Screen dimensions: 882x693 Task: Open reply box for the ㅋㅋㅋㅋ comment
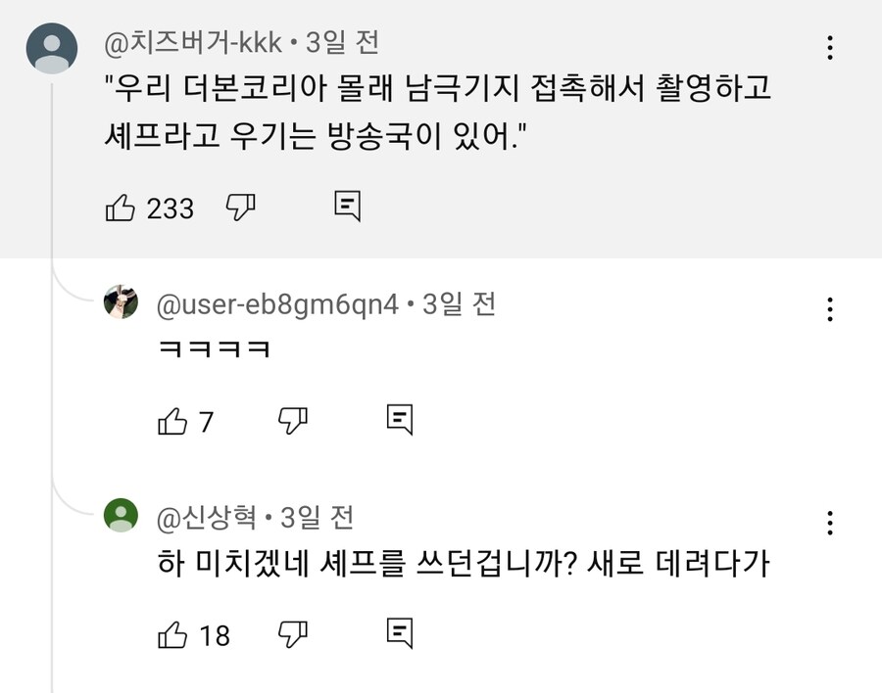tap(401, 419)
